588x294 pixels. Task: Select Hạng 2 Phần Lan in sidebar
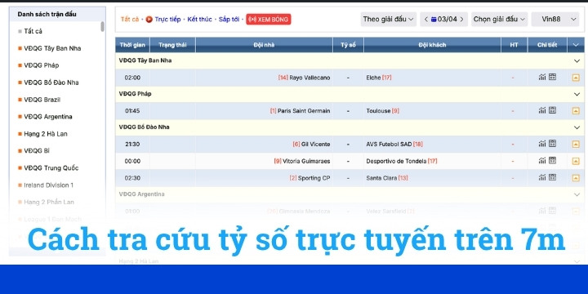click(49, 203)
